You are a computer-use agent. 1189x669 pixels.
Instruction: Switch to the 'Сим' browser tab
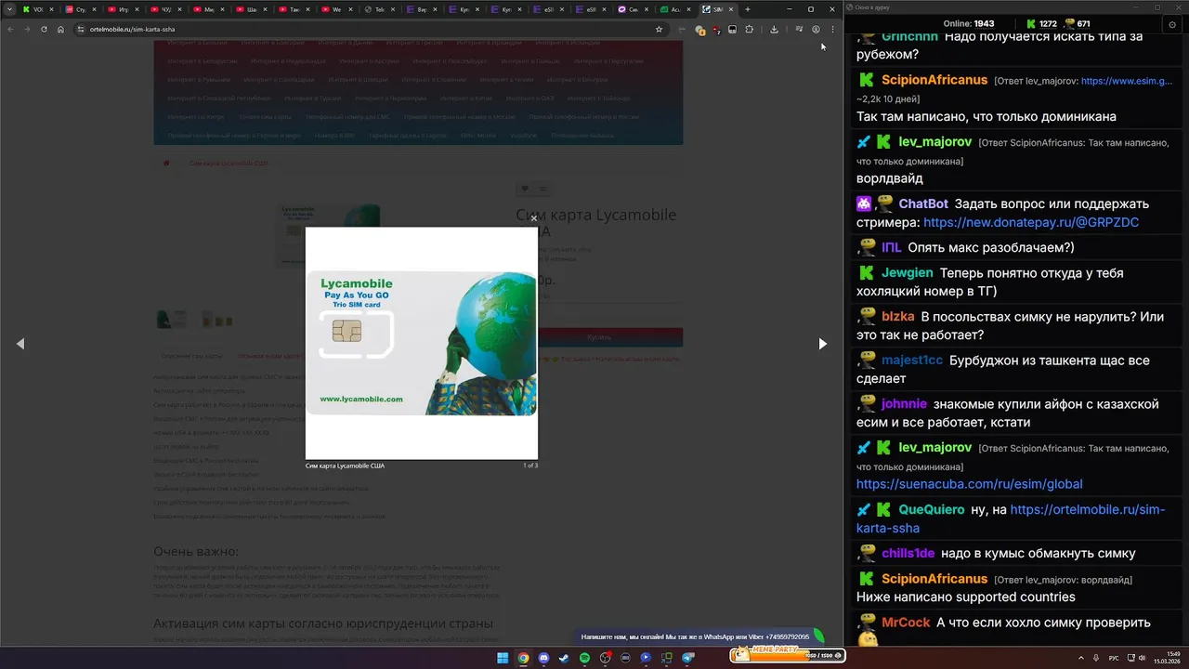633,9
